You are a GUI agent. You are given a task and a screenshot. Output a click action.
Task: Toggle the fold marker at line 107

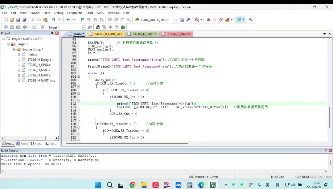click(79, 87)
